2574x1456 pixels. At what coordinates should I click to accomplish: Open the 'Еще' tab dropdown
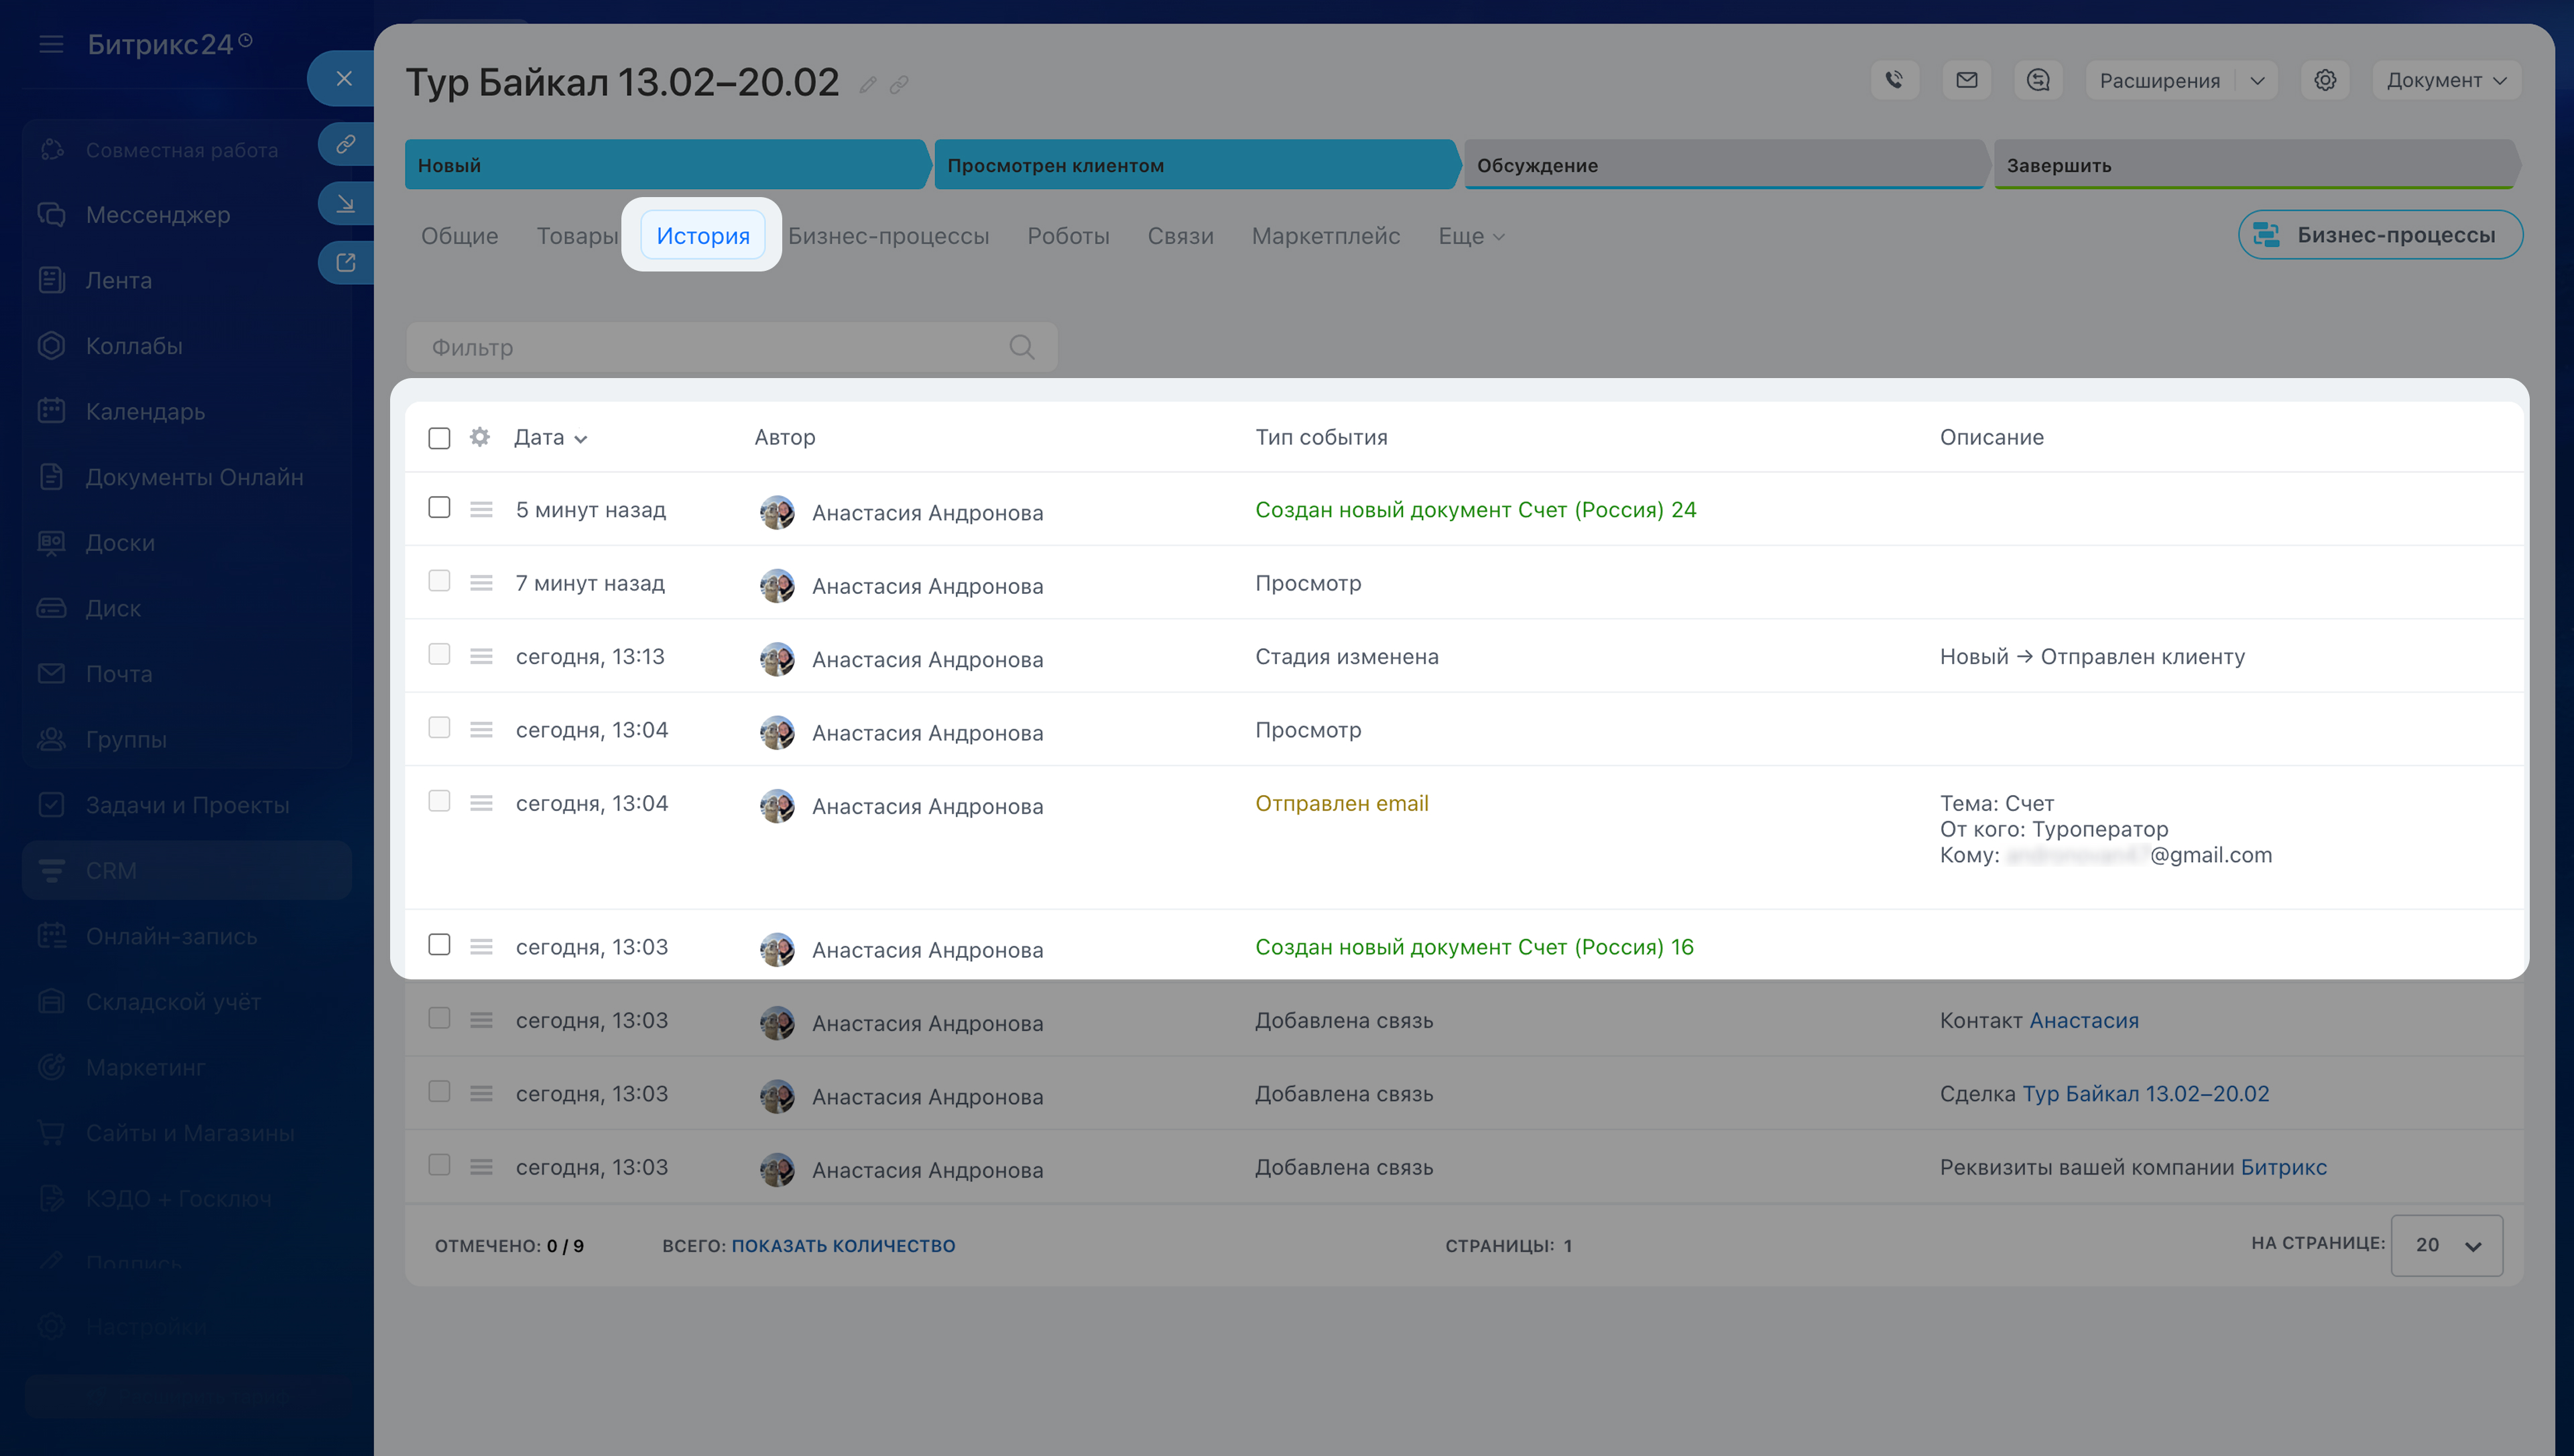point(1471,236)
